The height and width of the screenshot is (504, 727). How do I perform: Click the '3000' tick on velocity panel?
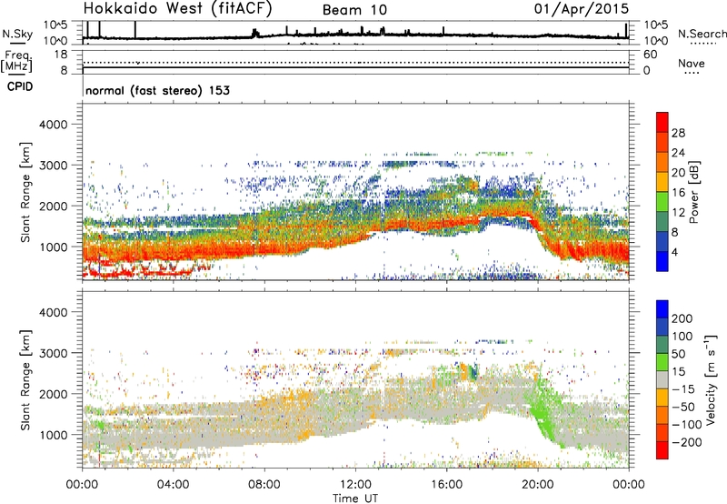(x=53, y=353)
